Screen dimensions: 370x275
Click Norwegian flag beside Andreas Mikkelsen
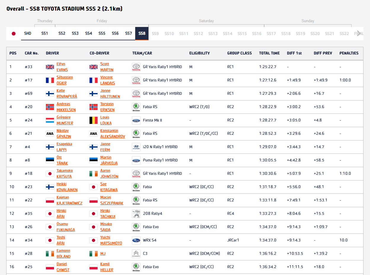(x=50, y=107)
